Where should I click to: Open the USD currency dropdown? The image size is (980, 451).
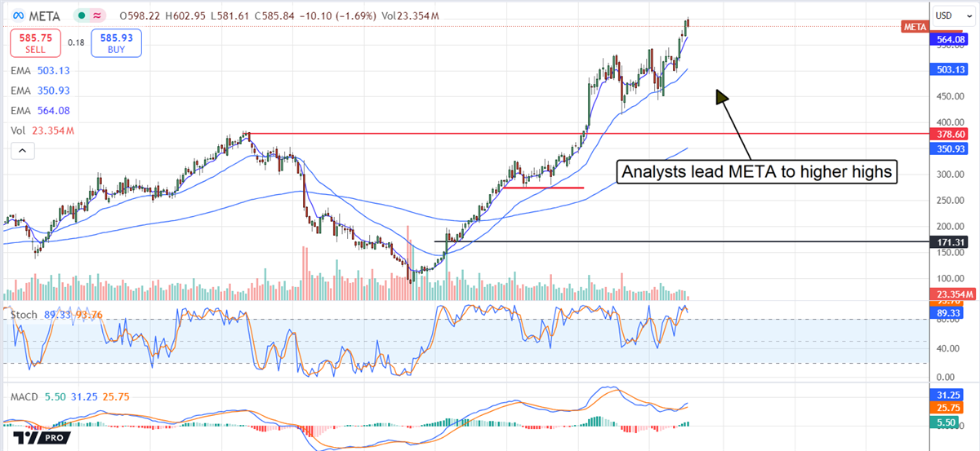coord(955,15)
